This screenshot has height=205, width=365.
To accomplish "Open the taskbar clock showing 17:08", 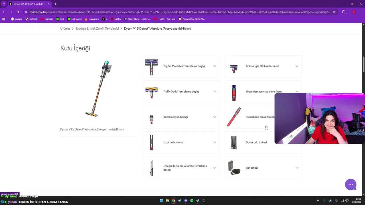I will (357, 200).
